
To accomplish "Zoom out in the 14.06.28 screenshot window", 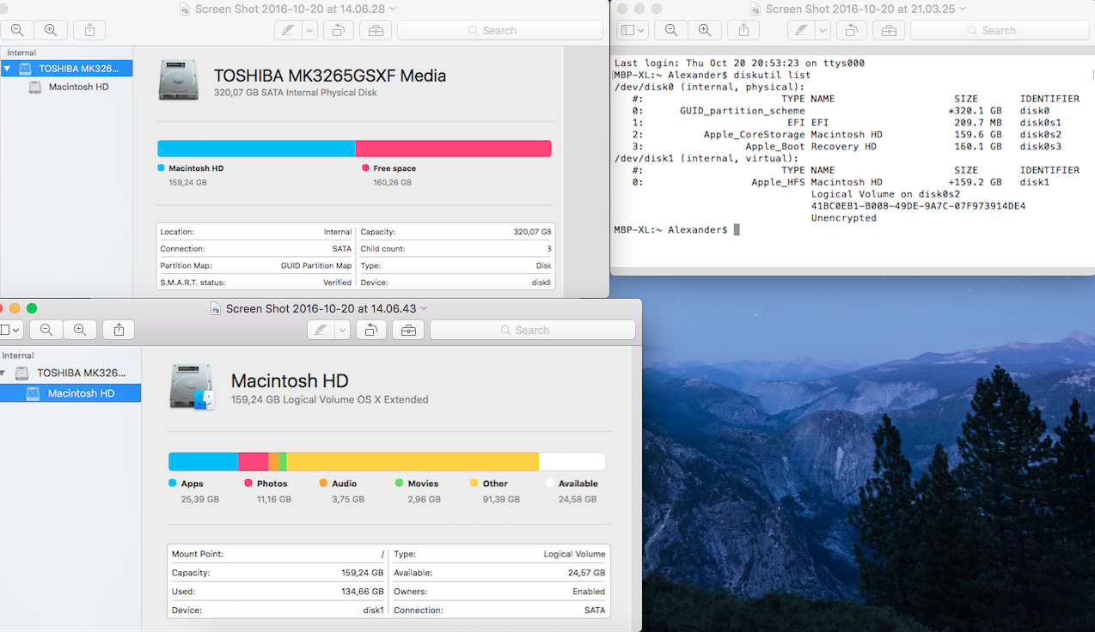I will tap(17, 30).
